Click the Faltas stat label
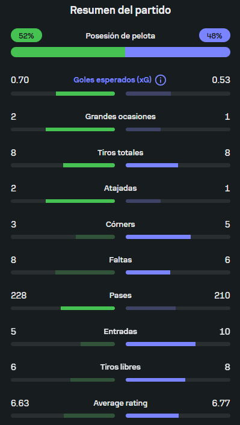Screen dimensions: 240x425 pos(120,260)
